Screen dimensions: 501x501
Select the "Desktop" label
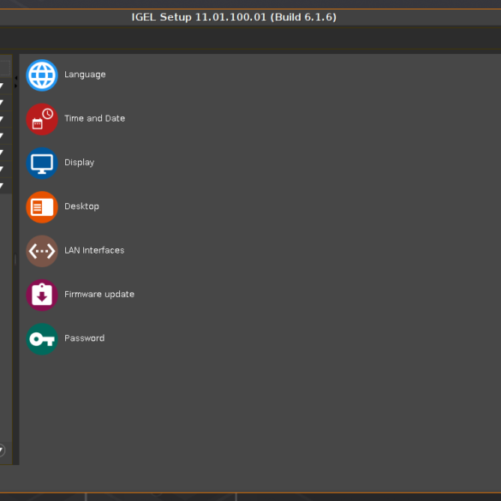point(81,206)
